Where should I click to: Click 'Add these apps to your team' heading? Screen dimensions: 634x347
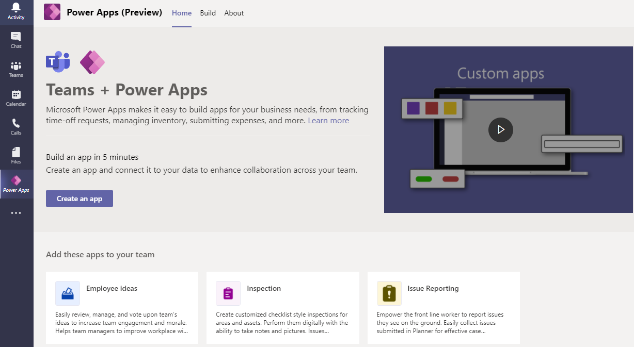[x=100, y=255]
